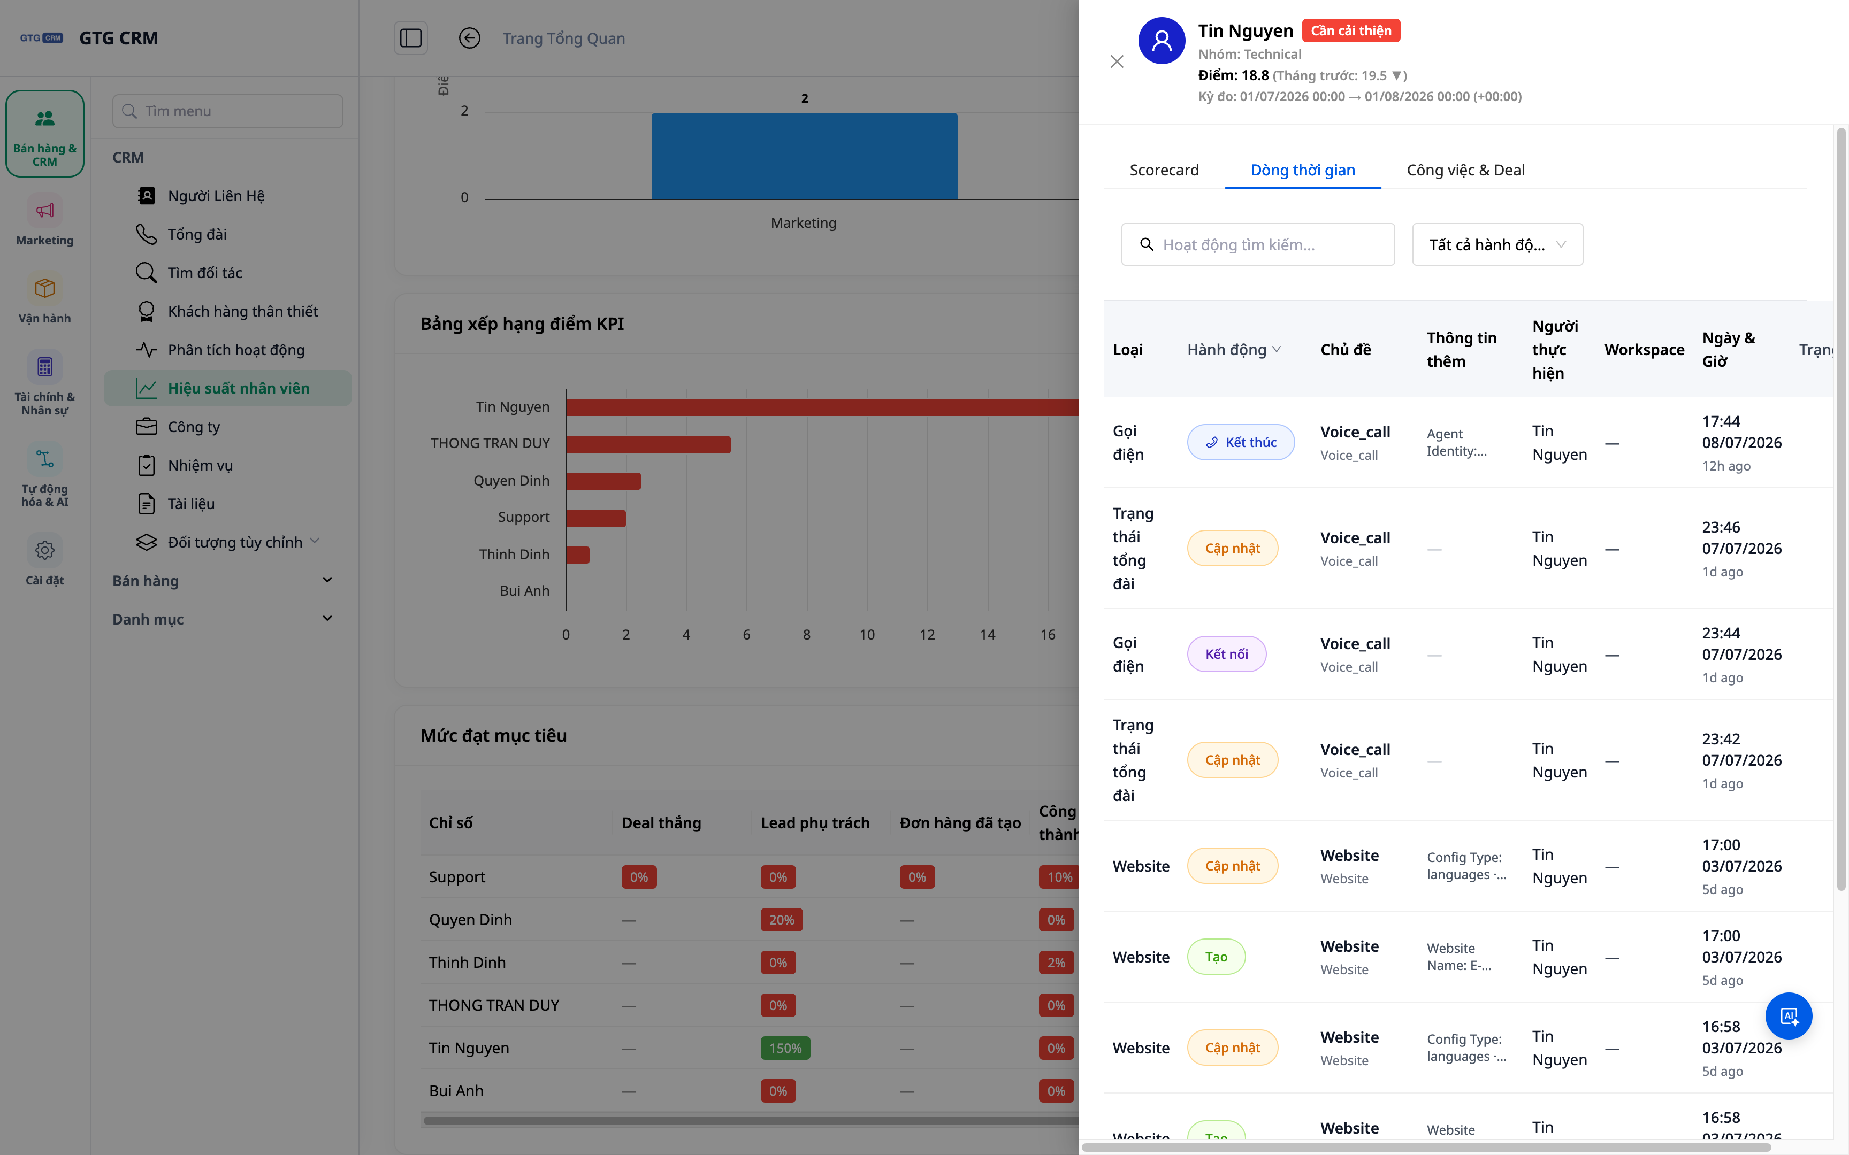Click the Hoạt động tìm kiếm search field

tap(1258, 244)
